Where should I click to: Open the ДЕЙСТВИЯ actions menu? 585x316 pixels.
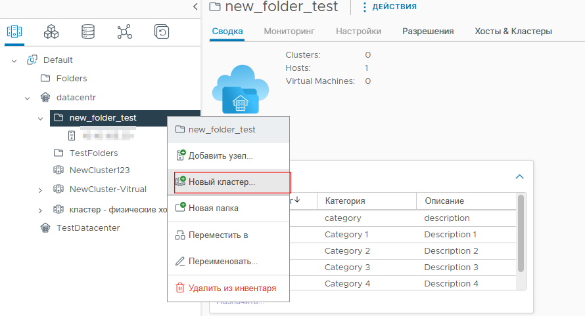click(390, 7)
